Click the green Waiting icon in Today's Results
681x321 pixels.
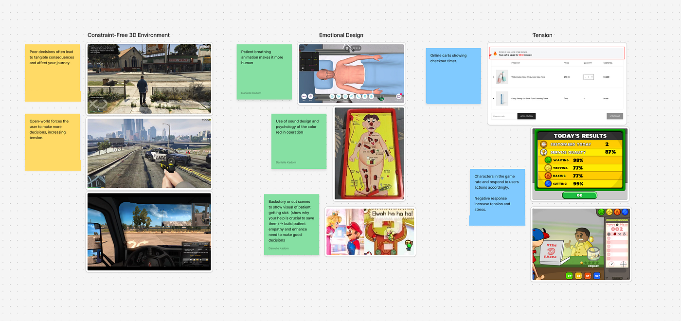548,160
